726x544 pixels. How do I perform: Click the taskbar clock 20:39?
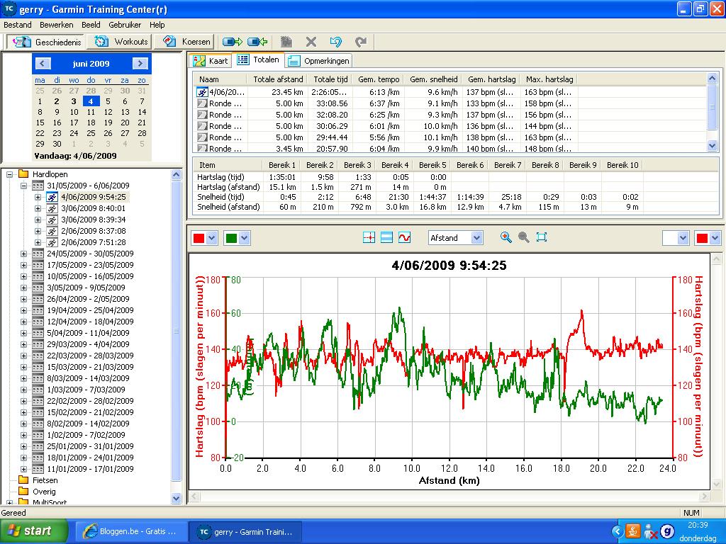click(x=698, y=525)
